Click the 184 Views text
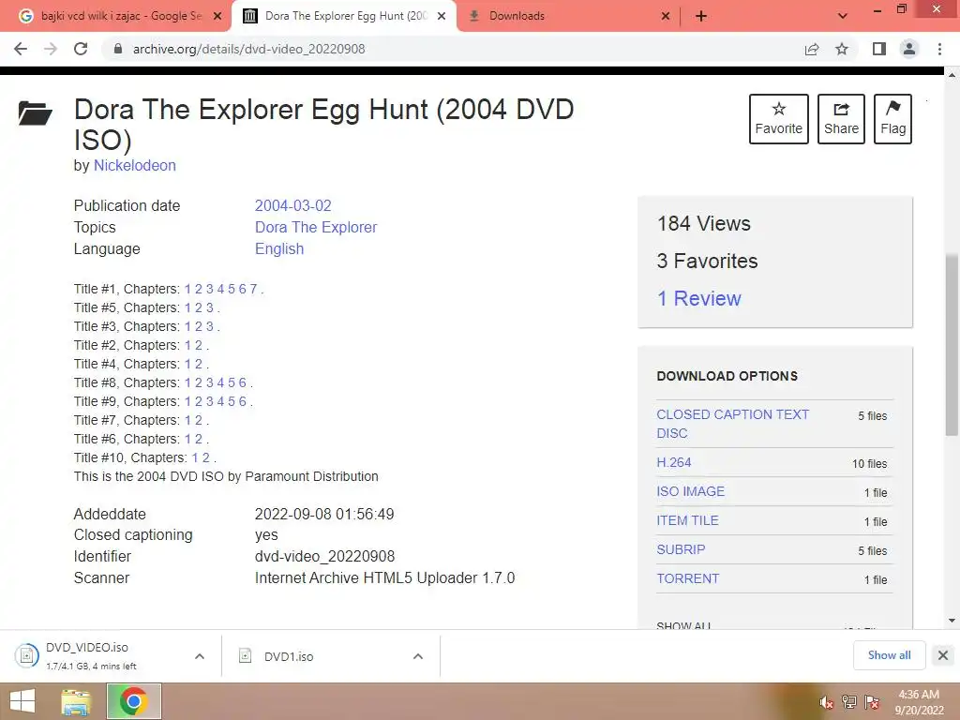Image resolution: width=960 pixels, height=720 pixels. 704,223
